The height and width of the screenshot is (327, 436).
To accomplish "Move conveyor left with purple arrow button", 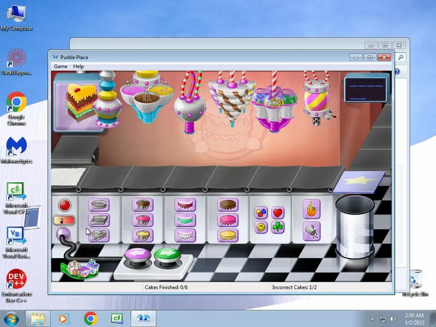I will pos(138,255).
